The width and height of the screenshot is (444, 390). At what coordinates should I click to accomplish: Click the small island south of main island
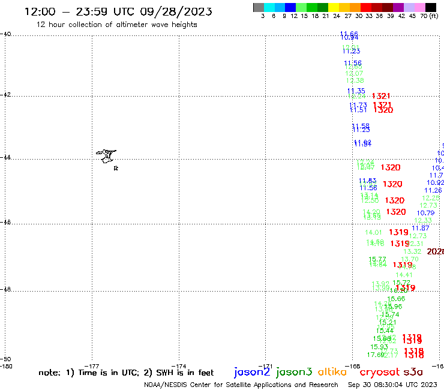click(x=116, y=168)
